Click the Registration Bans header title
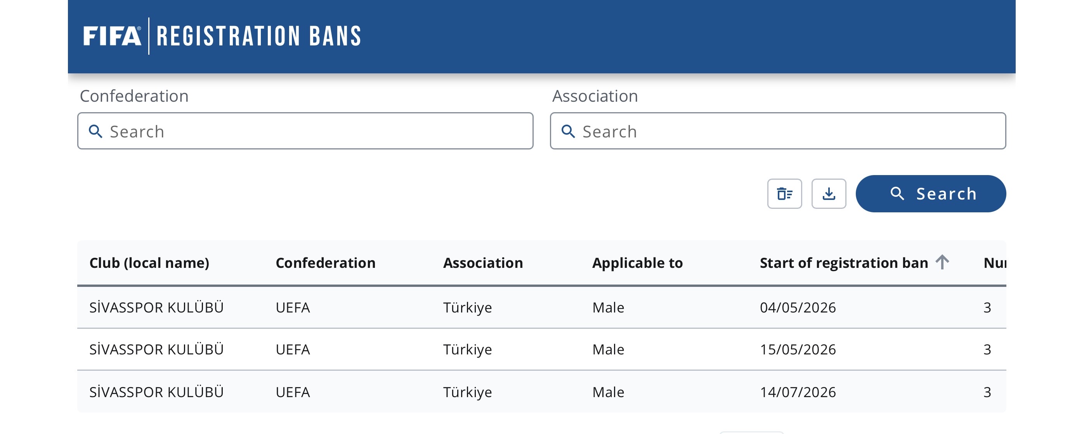 pyautogui.click(x=259, y=36)
